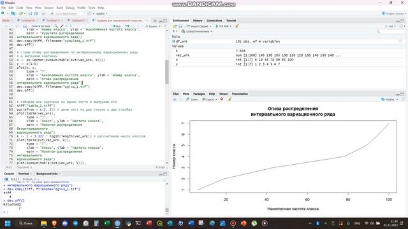Click the Open File folder icon
Viewport: 408px width, 229px height.
21,13
